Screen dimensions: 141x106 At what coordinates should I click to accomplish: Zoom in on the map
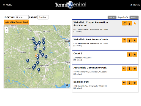[7, 28]
